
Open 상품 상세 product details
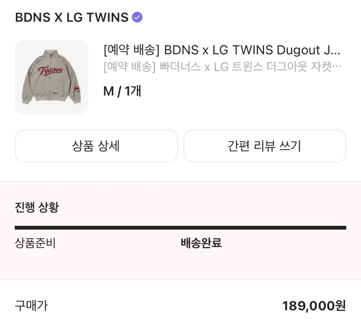[96, 146]
